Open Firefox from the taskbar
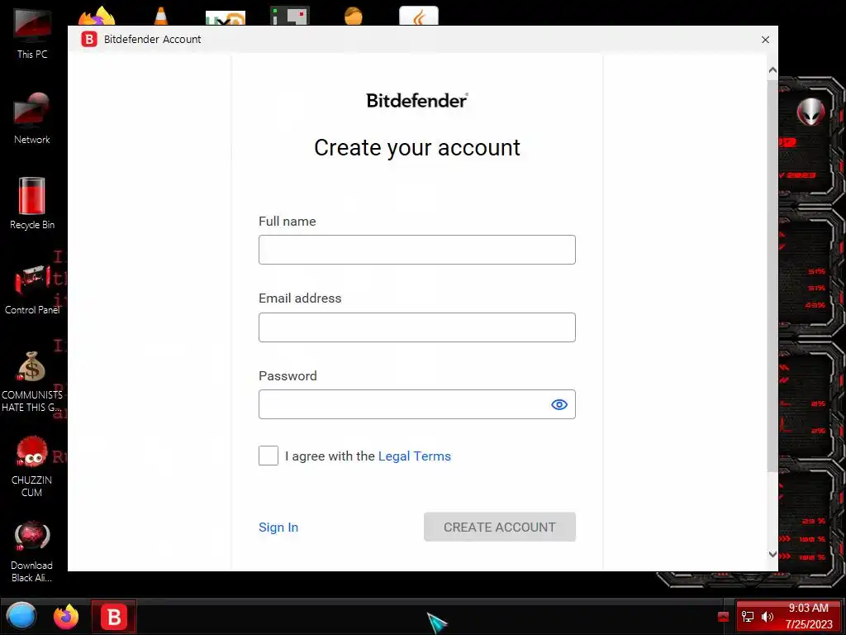This screenshot has height=635, width=846. (66, 616)
